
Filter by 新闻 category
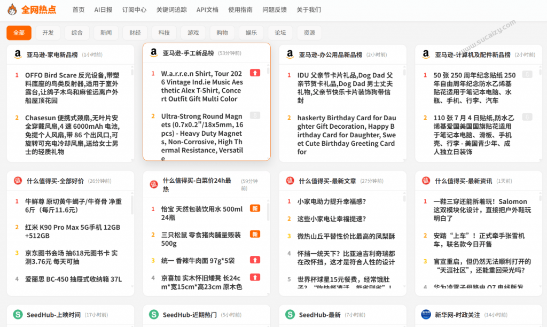(106, 33)
